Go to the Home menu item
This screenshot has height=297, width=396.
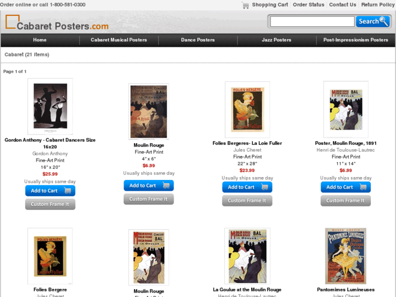coord(40,40)
